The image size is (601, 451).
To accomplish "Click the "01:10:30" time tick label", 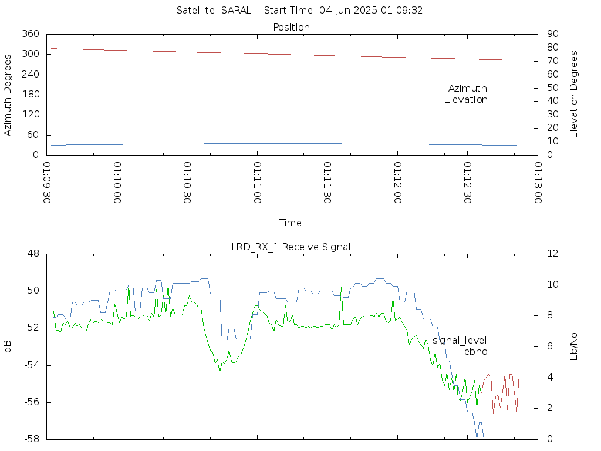I will click(187, 183).
